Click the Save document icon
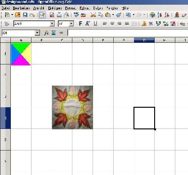 pos(25,15)
